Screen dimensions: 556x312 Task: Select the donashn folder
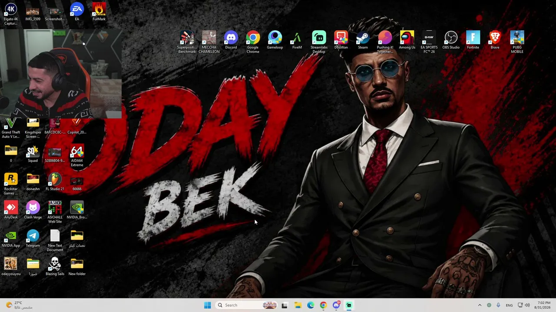pos(33,182)
